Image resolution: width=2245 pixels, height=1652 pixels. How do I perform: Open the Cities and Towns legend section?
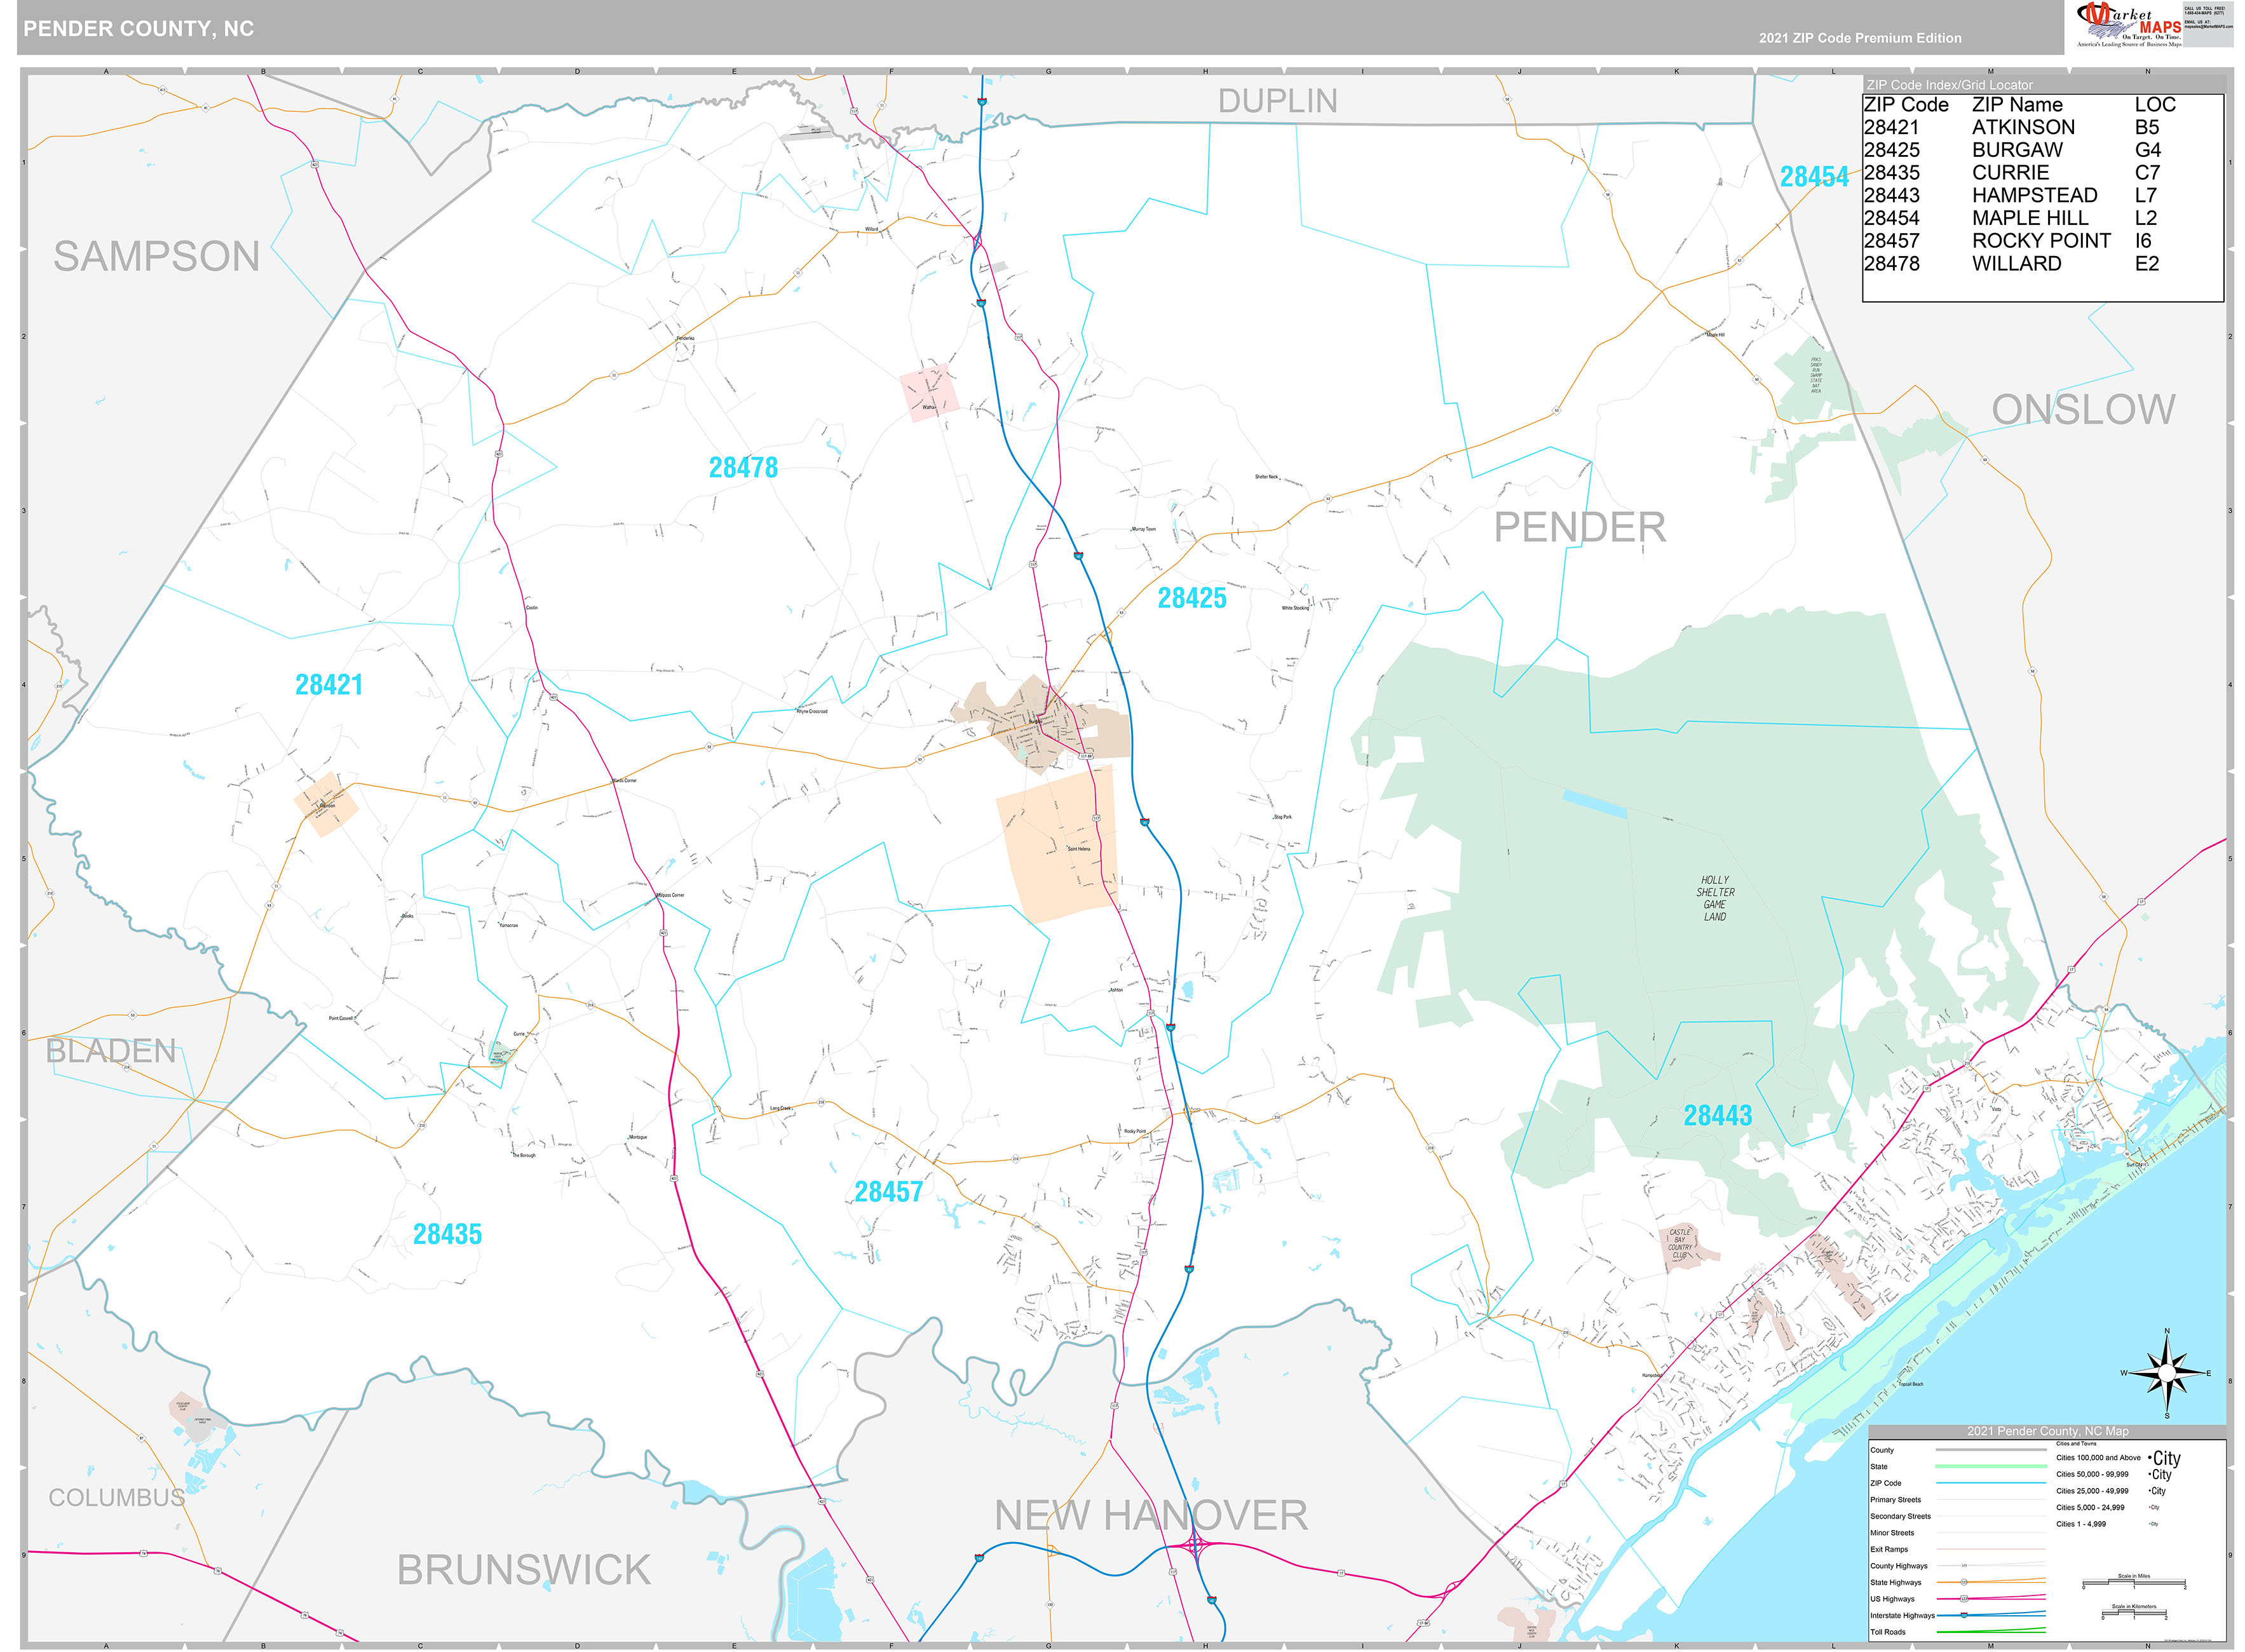(x=2077, y=1444)
